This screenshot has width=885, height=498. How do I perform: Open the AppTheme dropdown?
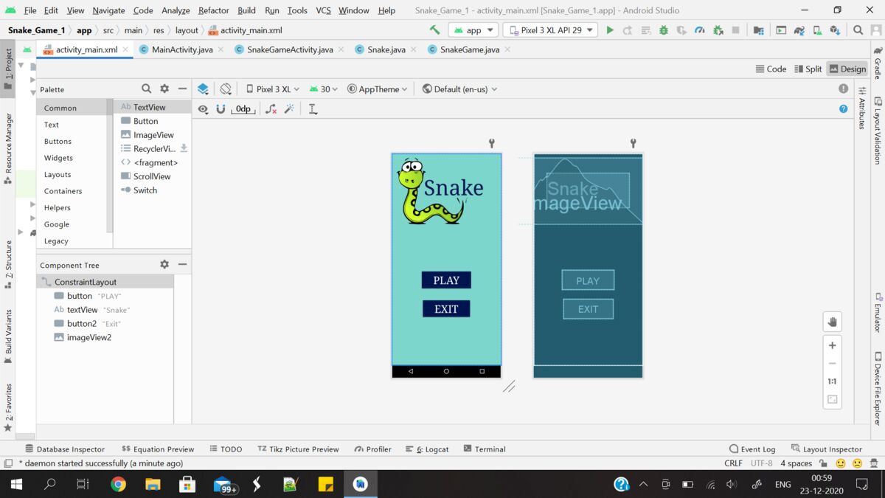(x=378, y=89)
